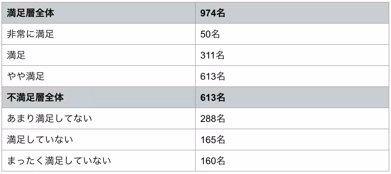The width and height of the screenshot is (391, 174).
Task: Select the 288名 value cell
Action: click(212, 118)
